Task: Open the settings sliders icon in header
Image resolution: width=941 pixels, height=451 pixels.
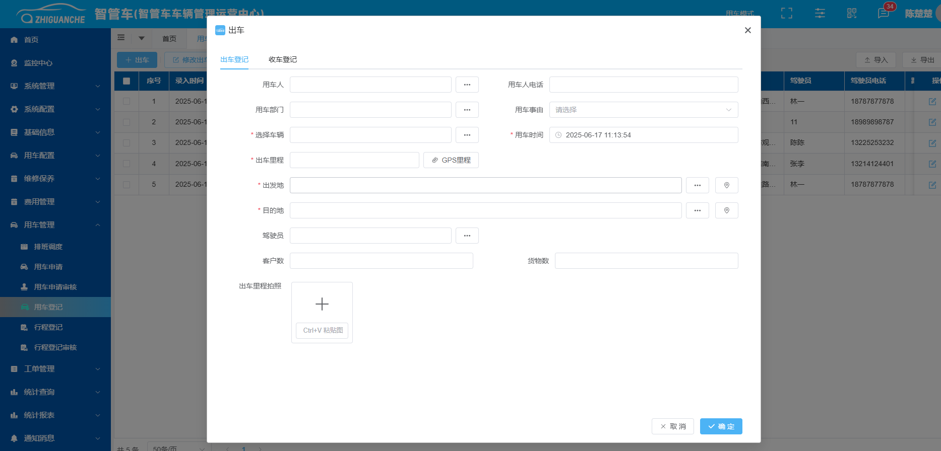Action: (820, 14)
